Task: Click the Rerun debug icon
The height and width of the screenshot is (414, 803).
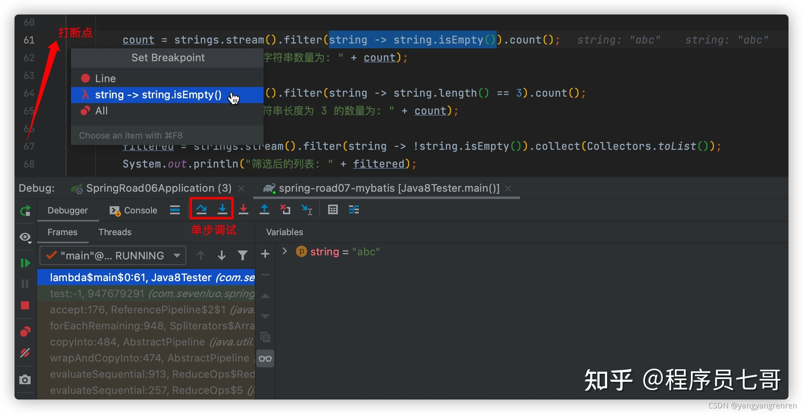Action: 25,210
